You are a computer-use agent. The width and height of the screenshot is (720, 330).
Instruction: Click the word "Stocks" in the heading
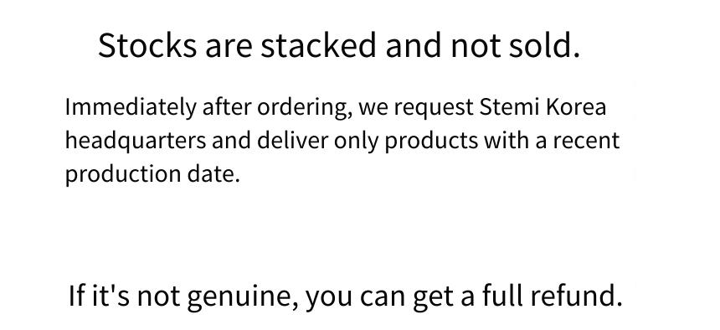click(147, 45)
